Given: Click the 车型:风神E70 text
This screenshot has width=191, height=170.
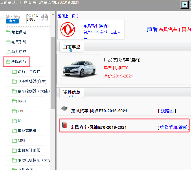Looking at the screenshot, I should click(116, 68).
